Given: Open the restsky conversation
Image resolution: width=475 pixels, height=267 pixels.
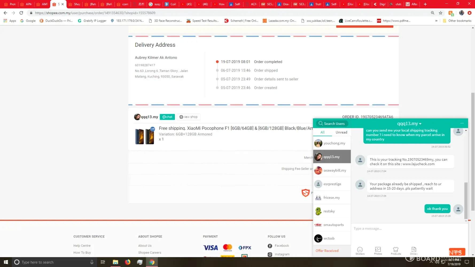Looking at the screenshot, I should (332, 211).
